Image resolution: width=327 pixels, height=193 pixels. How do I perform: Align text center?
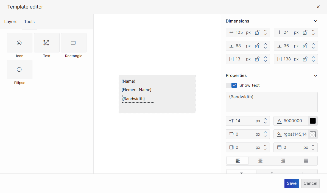260,161
